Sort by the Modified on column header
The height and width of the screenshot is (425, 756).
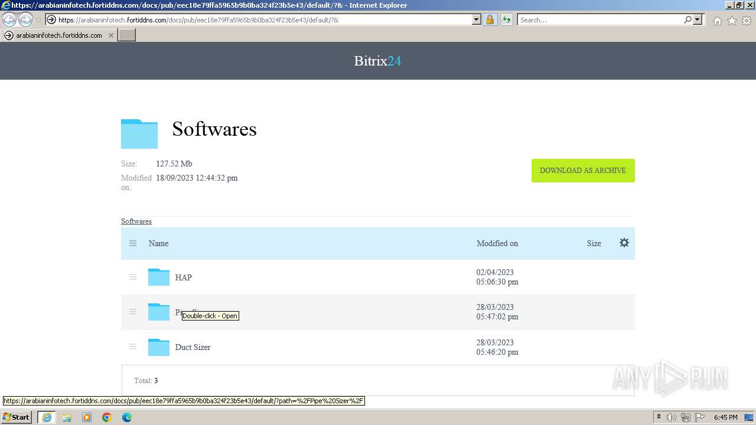pos(497,243)
